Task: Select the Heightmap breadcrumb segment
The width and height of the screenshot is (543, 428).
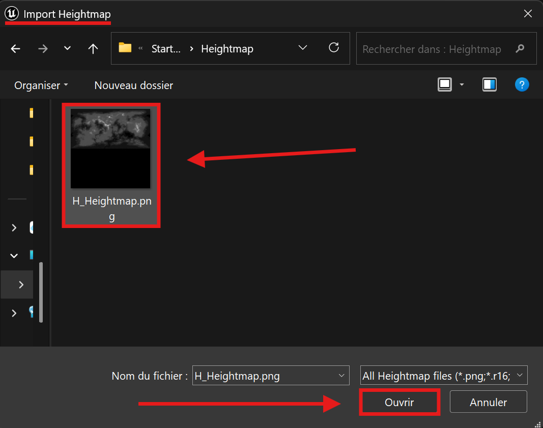Action: (227, 49)
